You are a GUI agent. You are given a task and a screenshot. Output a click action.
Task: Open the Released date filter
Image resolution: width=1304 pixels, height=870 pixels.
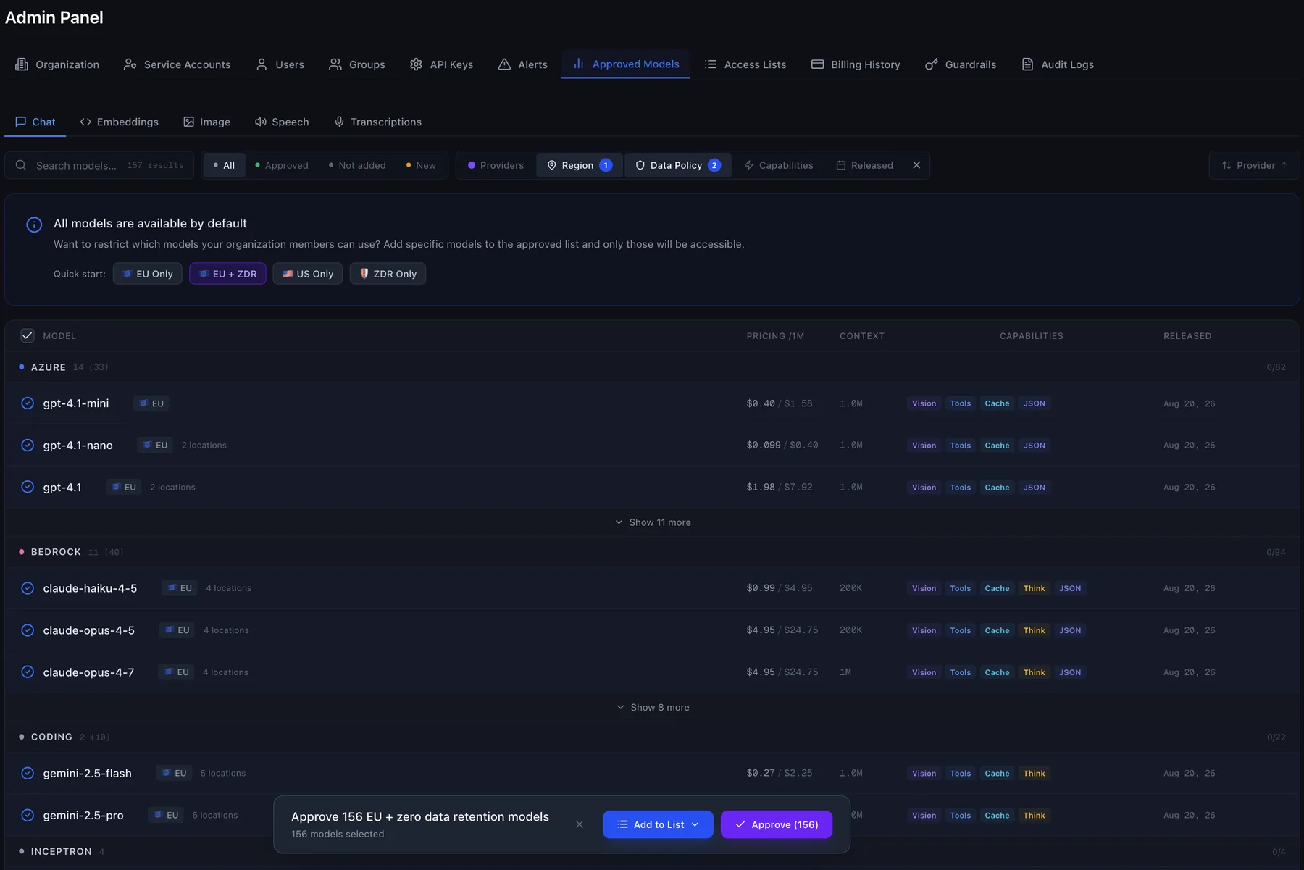tap(864, 165)
